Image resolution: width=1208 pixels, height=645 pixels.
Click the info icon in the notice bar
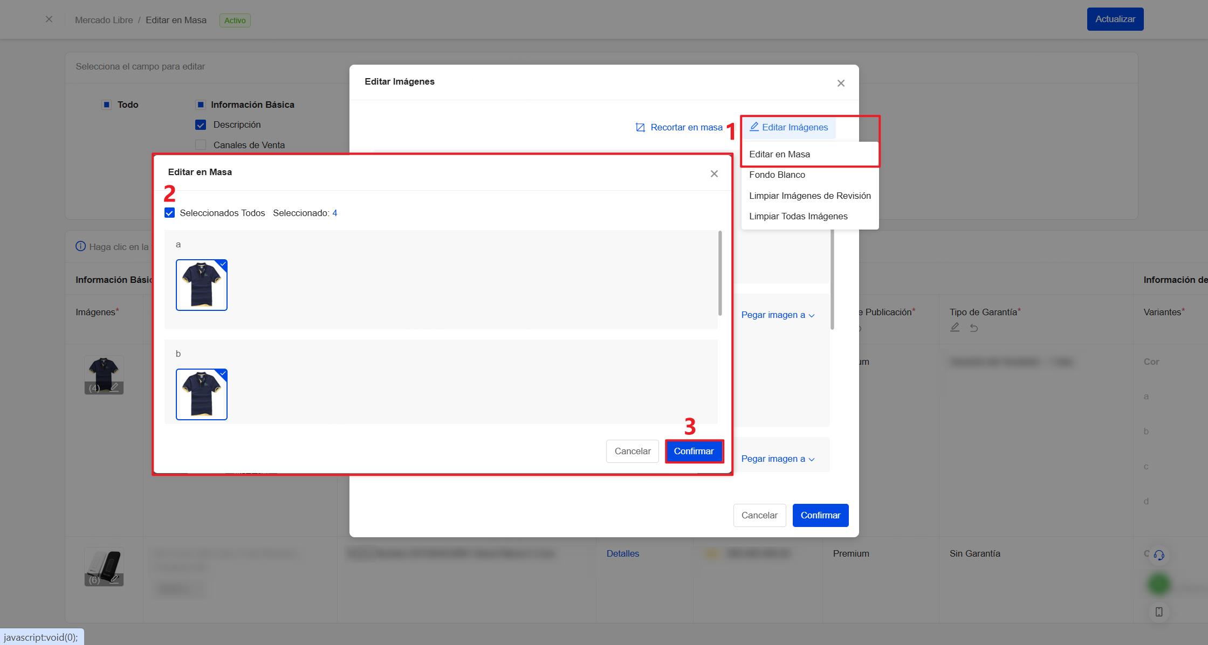point(81,246)
